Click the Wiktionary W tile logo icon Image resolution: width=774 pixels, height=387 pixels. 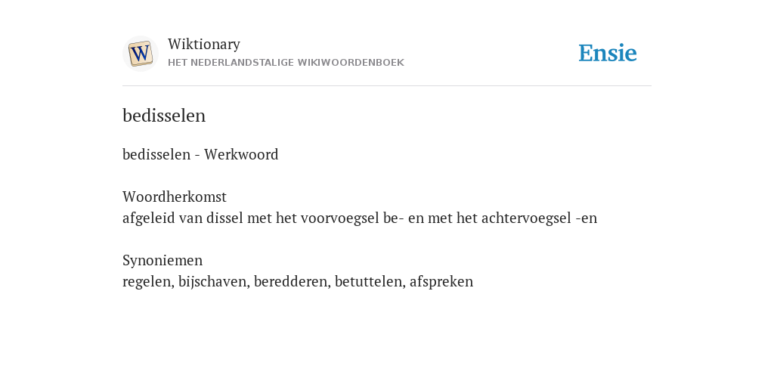[x=140, y=54]
